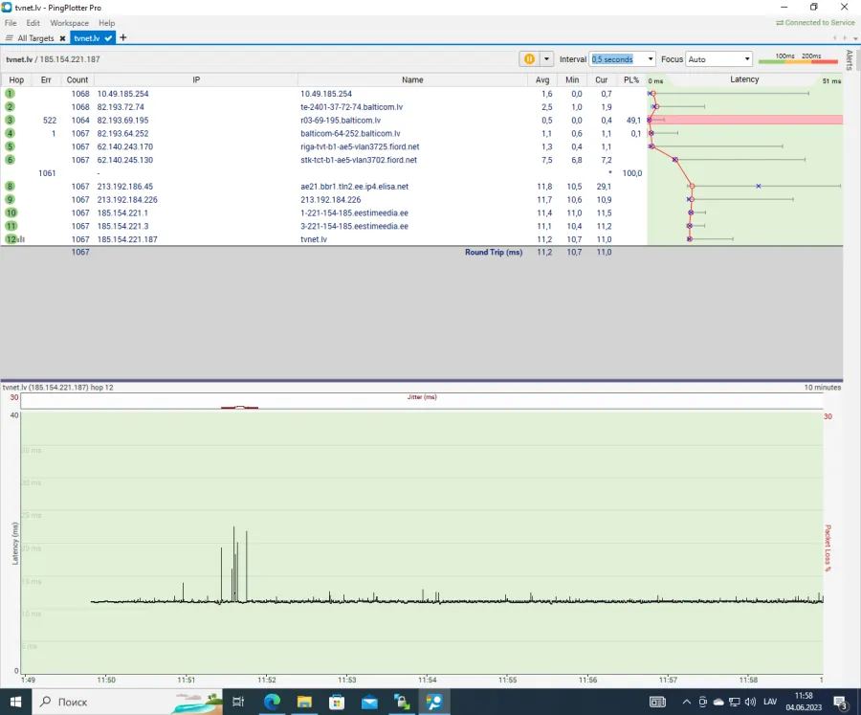The image size is (861, 715).
Task: Select the hop 9 numbered circle
Action: click(x=10, y=199)
